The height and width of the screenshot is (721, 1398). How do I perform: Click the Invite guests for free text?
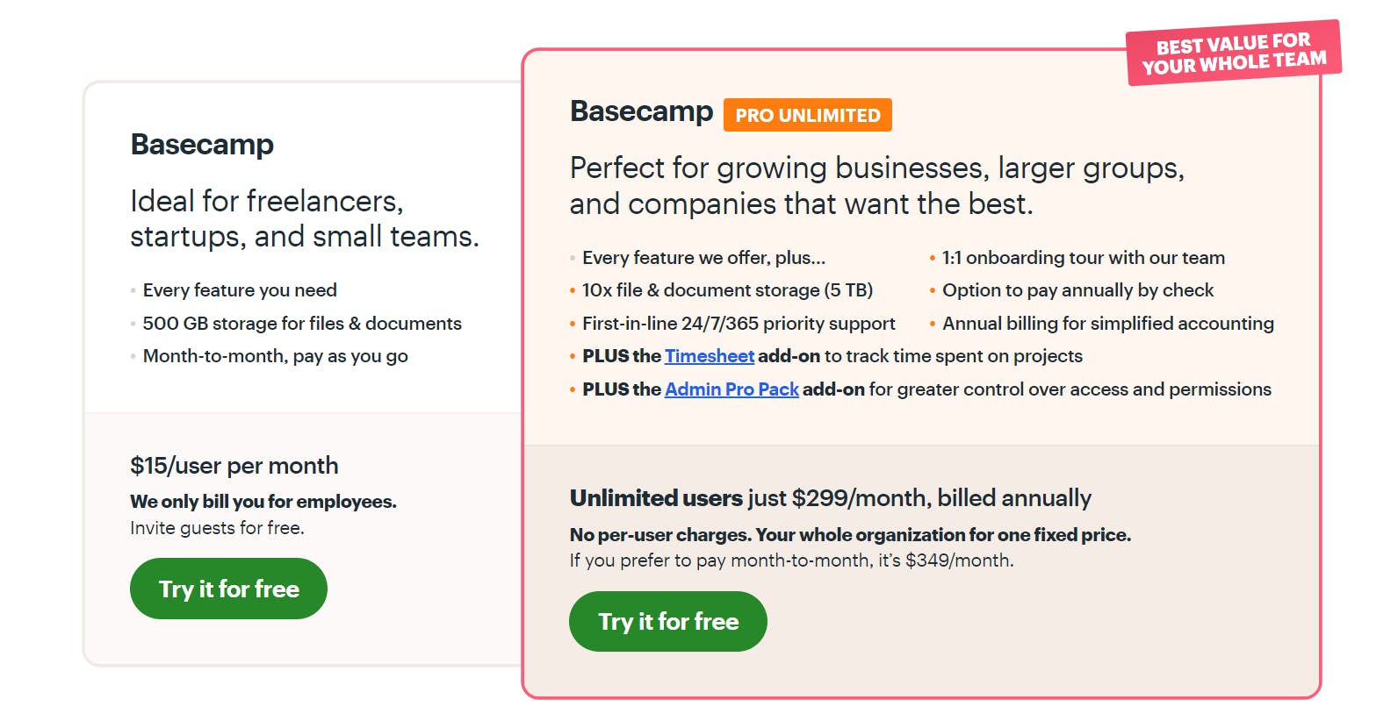click(216, 528)
